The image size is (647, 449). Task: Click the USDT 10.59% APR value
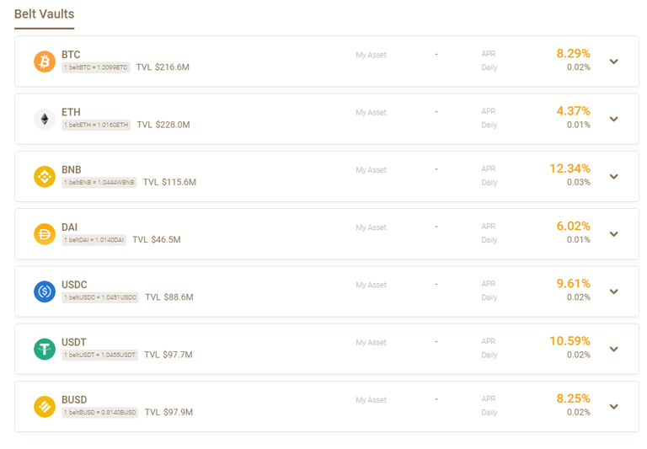tap(569, 341)
